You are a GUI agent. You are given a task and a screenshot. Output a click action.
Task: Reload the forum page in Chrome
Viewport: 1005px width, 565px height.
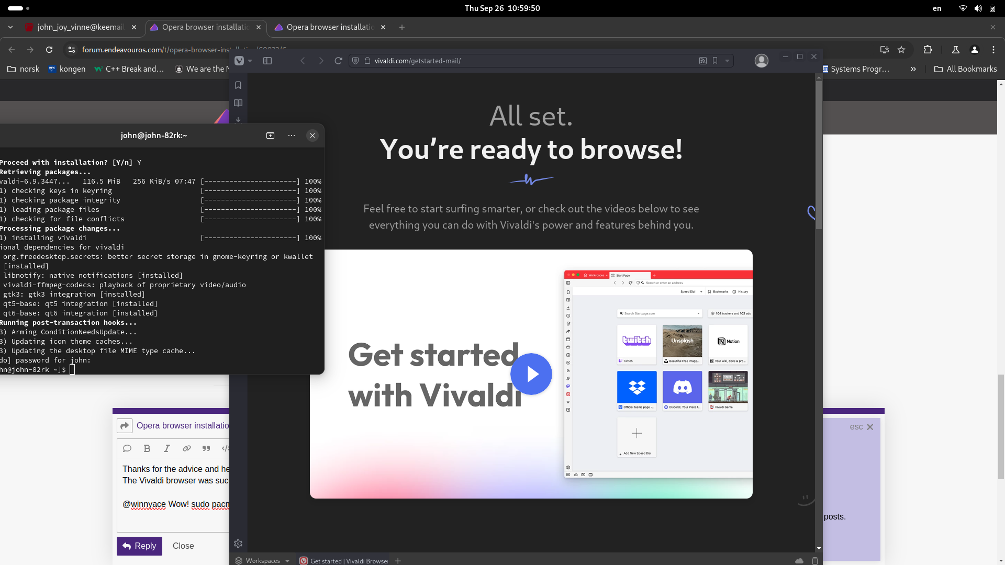point(49,50)
